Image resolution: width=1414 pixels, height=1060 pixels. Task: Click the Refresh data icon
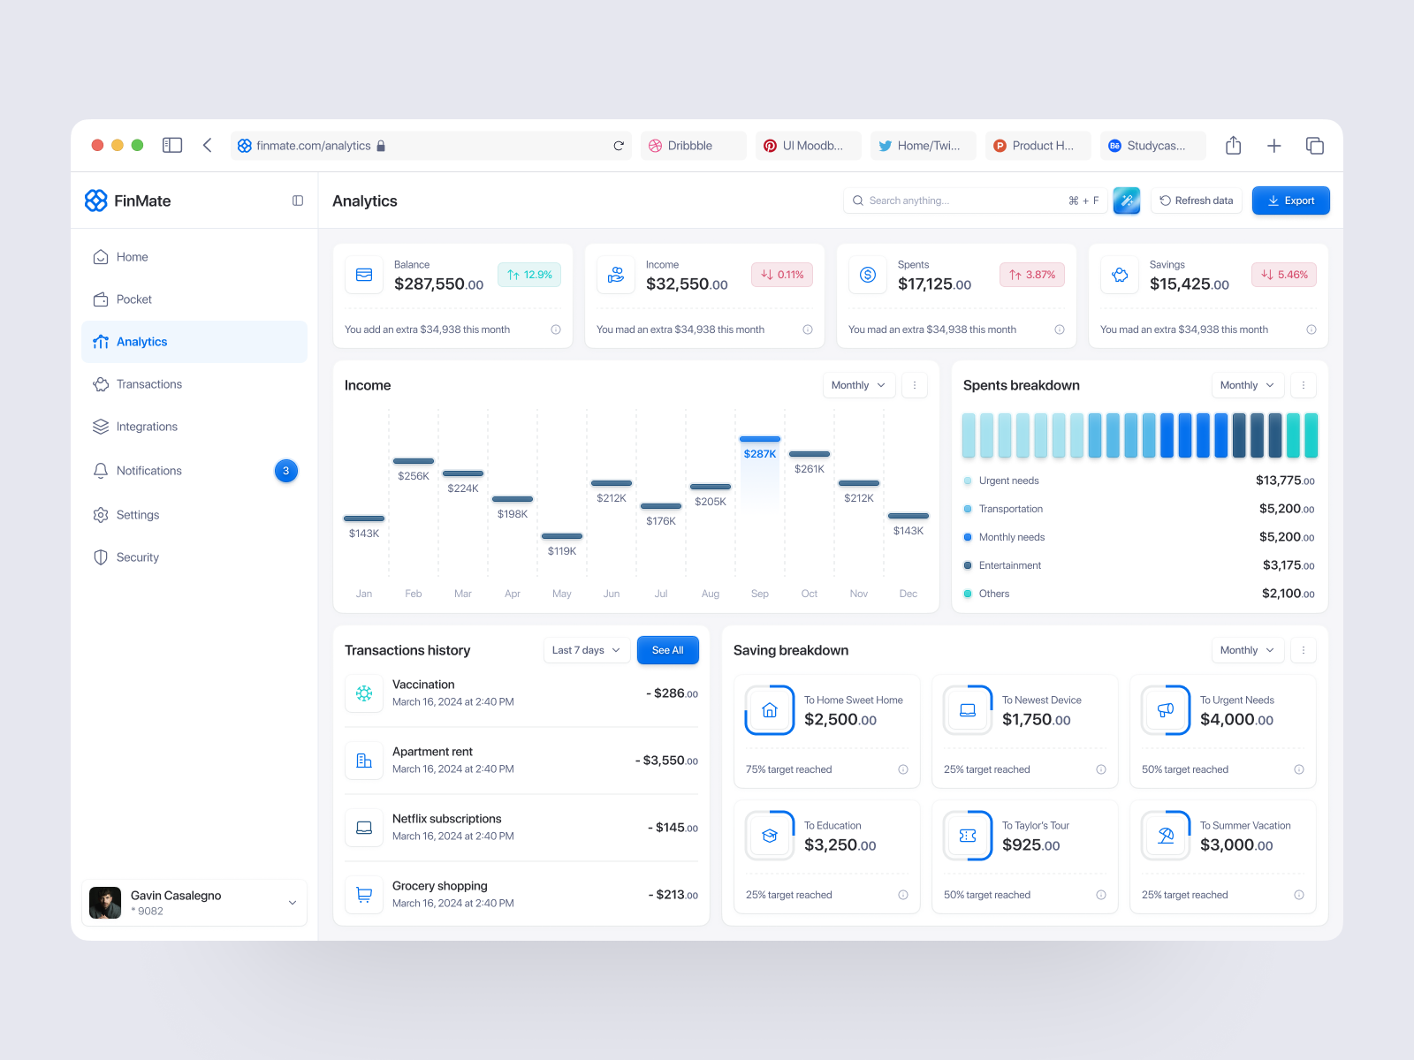tap(1165, 201)
